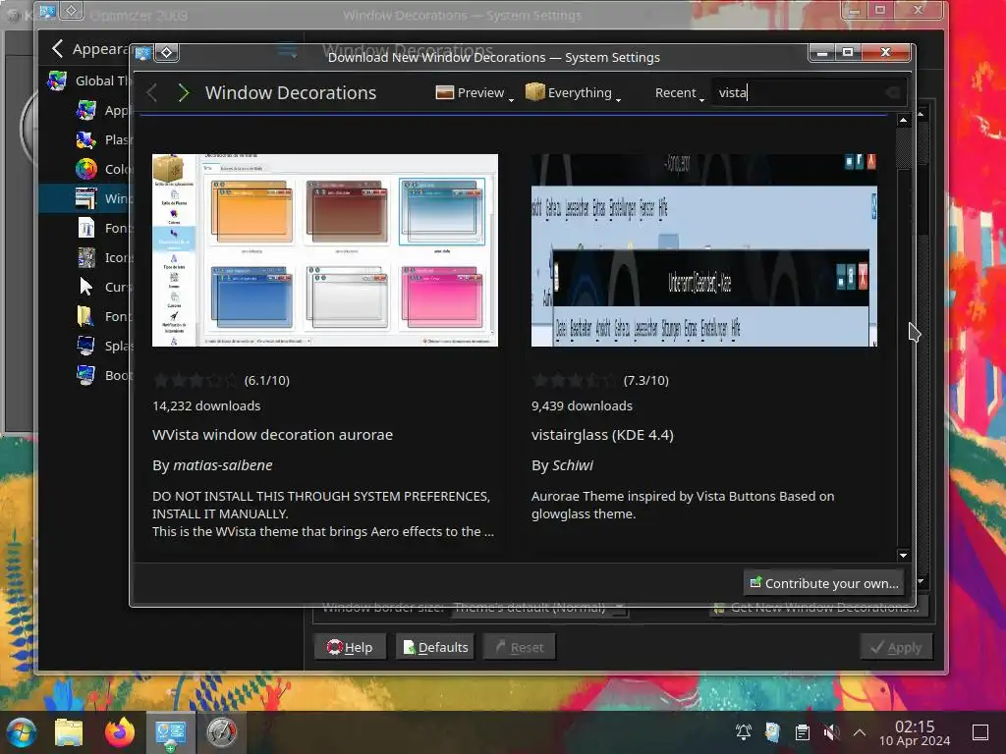Open the file manager from taskbar
This screenshot has width=1006, height=754.
(x=69, y=732)
